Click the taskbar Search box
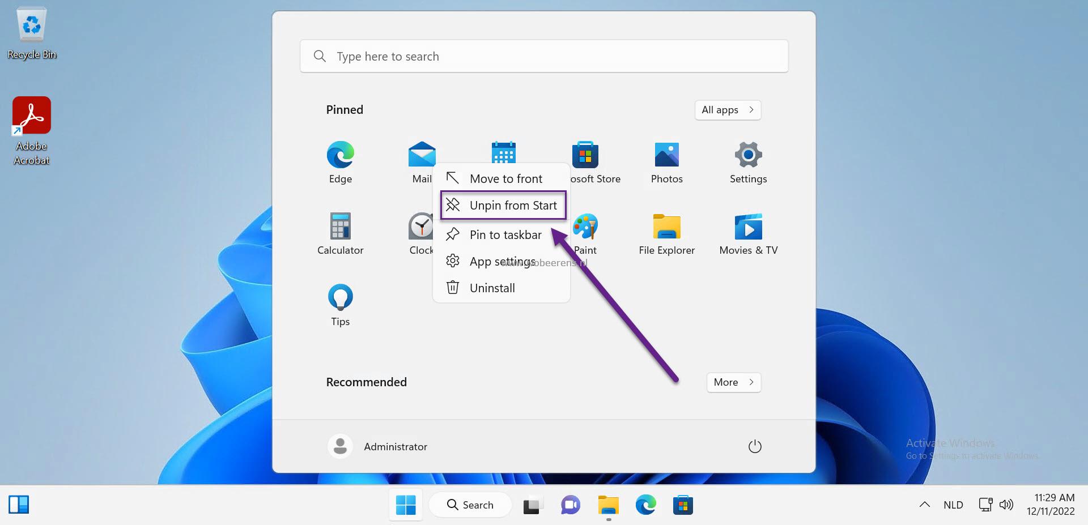Viewport: 1088px width, 525px height. pyautogui.click(x=470, y=505)
